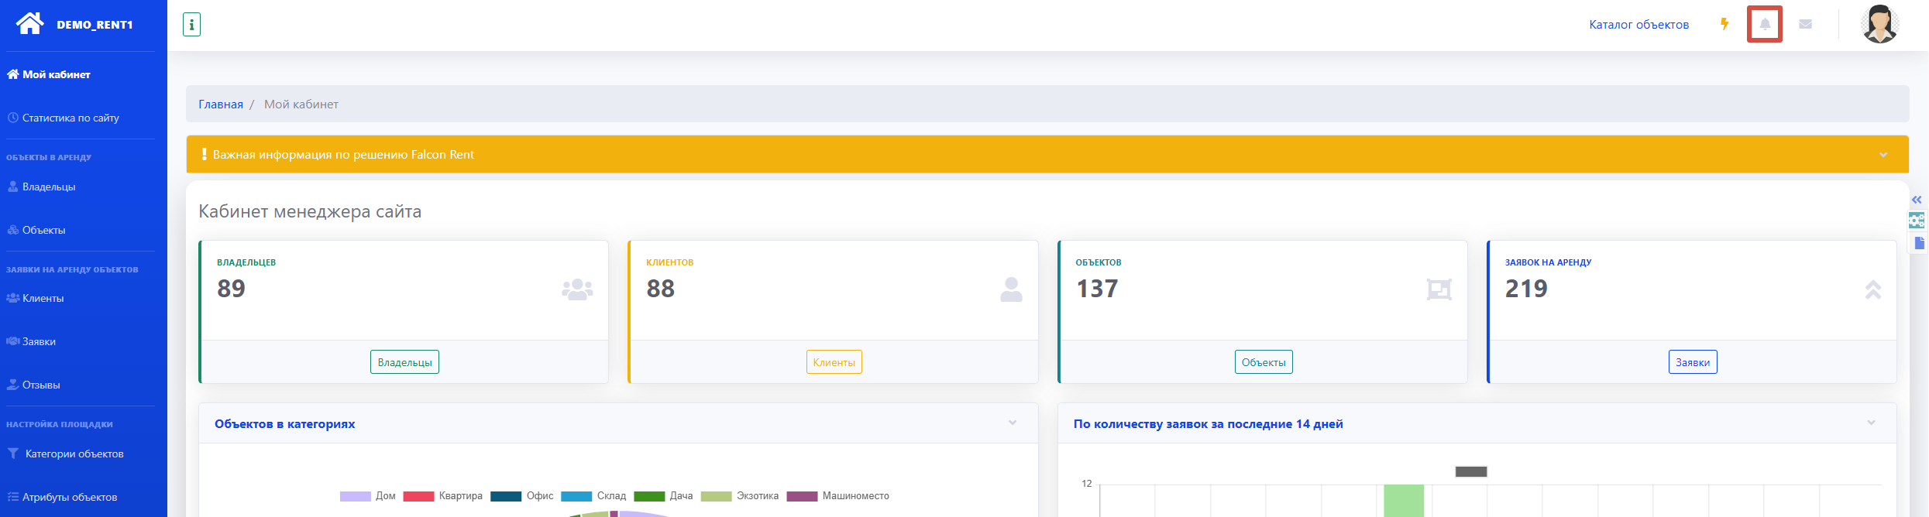
Task: Click the notifications bell icon
Action: [x=1764, y=24]
